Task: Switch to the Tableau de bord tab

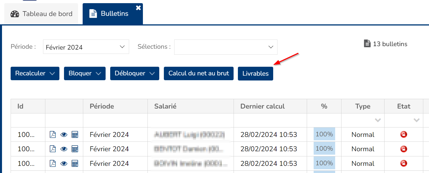Action: coord(41,14)
